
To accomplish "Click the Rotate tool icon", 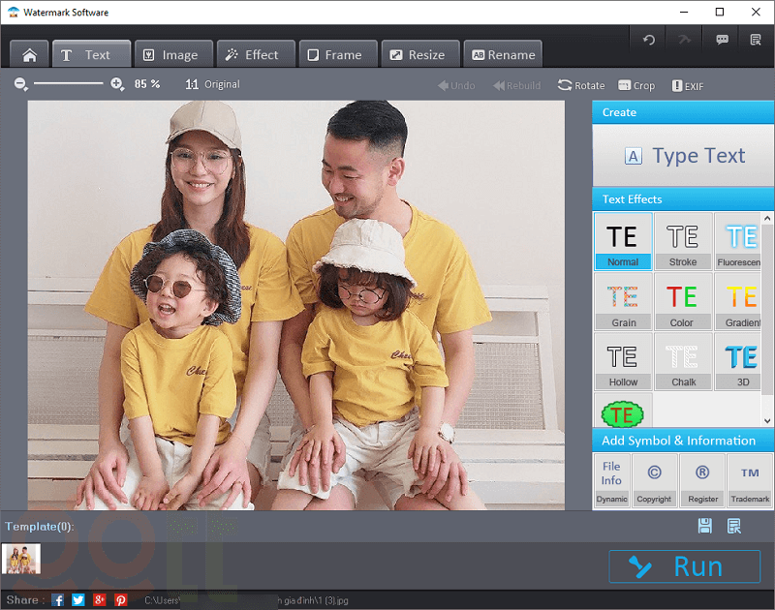I will coord(565,85).
